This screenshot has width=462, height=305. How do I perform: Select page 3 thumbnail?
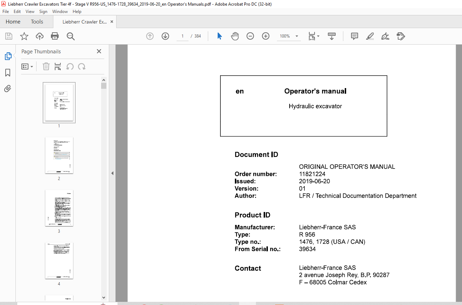(x=59, y=208)
